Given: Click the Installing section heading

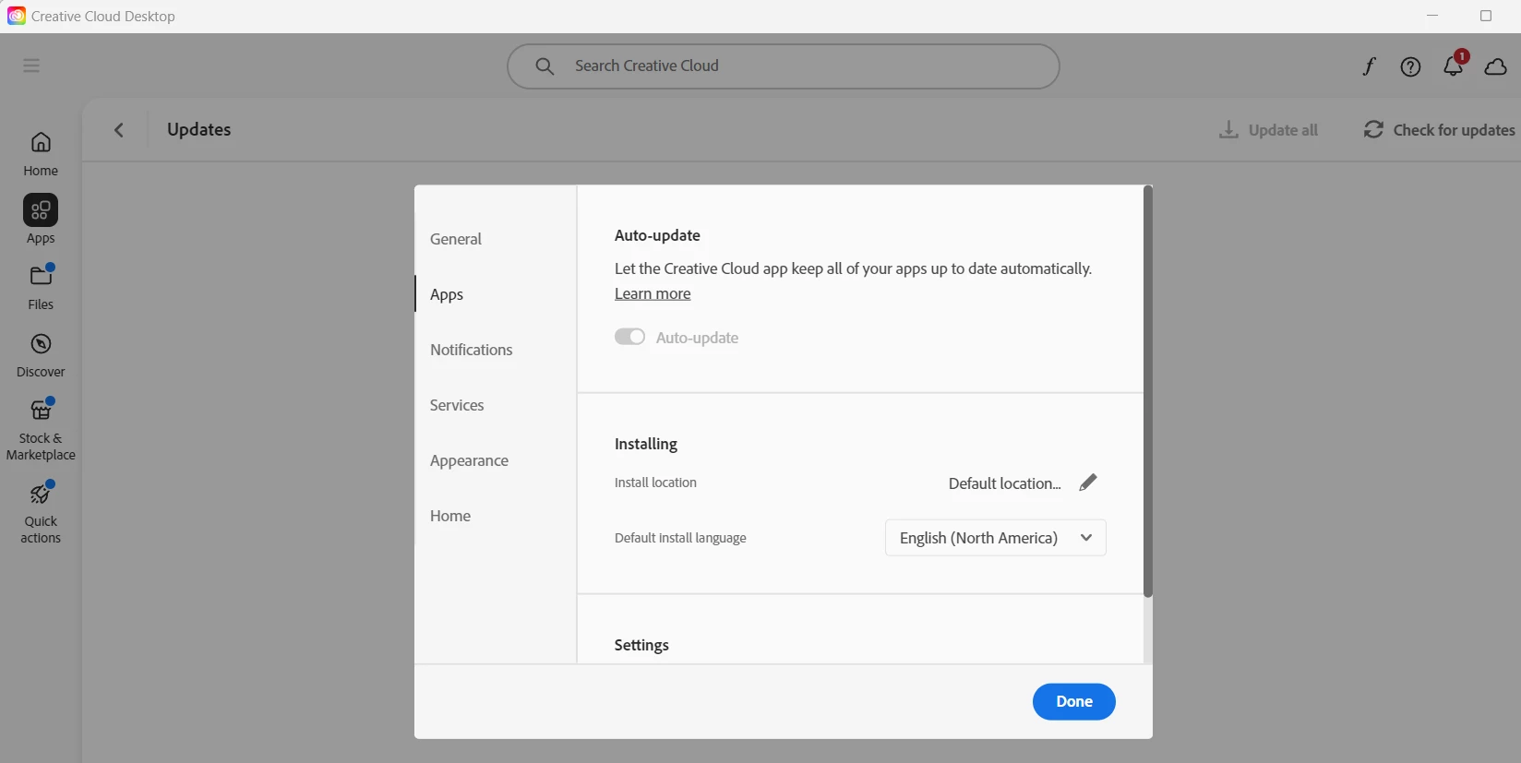Looking at the screenshot, I should pyautogui.click(x=646, y=444).
